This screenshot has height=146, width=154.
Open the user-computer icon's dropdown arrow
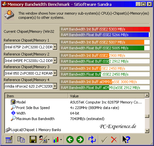click(49, 140)
